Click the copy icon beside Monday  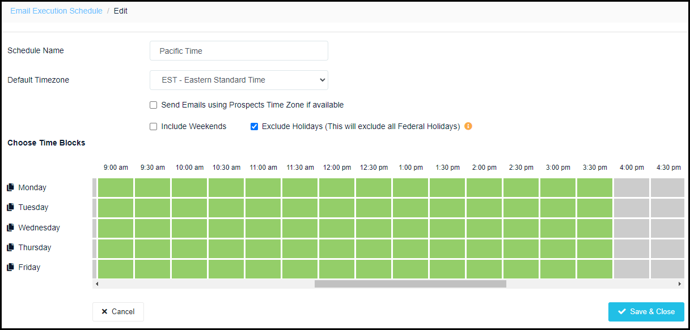click(10, 187)
